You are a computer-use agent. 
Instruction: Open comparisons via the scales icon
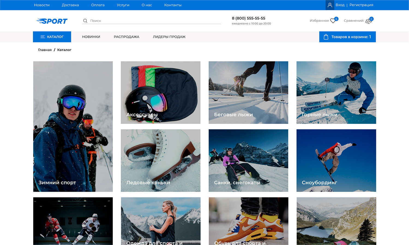(368, 21)
